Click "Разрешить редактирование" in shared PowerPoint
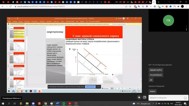 click(x=119, y=24)
